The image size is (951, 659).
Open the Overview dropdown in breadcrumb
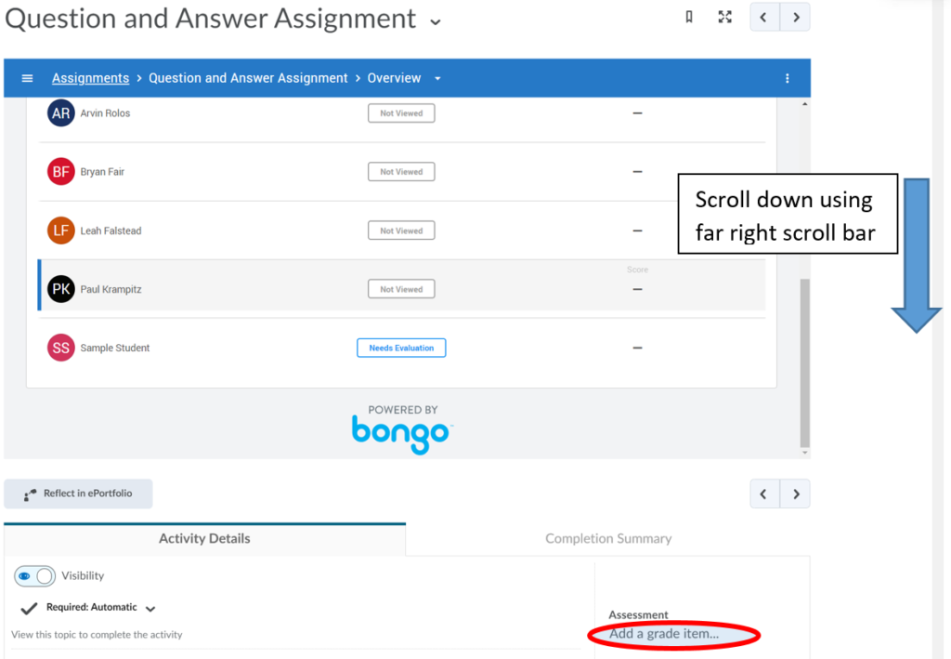(x=437, y=78)
